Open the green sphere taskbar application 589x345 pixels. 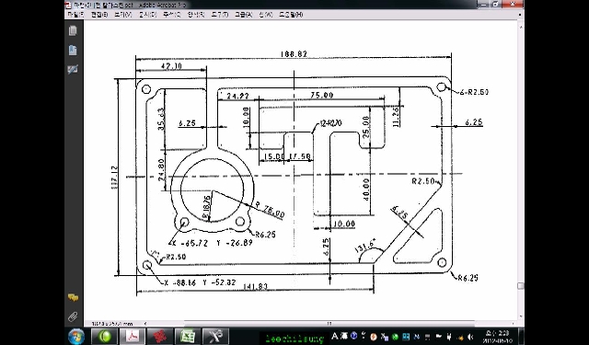coord(104,337)
